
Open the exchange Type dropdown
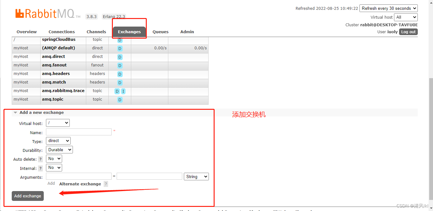(58, 141)
